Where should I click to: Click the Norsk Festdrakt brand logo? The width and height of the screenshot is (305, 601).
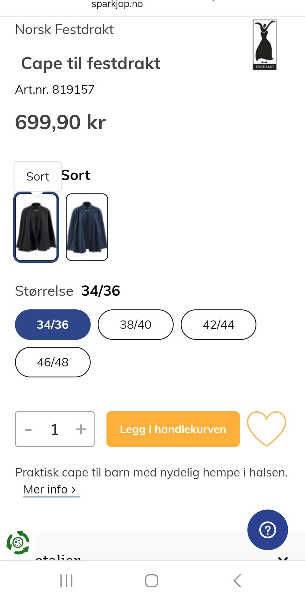(264, 45)
